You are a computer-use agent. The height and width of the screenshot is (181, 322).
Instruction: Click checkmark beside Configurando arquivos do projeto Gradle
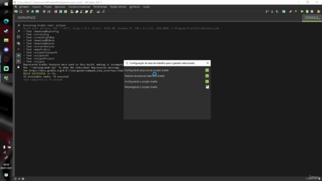tap(207, 70)
